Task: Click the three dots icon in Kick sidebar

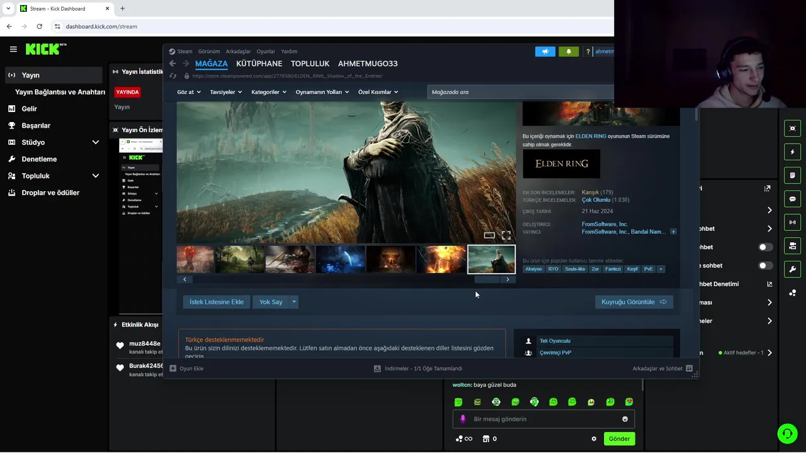Action: coord(792,293)
